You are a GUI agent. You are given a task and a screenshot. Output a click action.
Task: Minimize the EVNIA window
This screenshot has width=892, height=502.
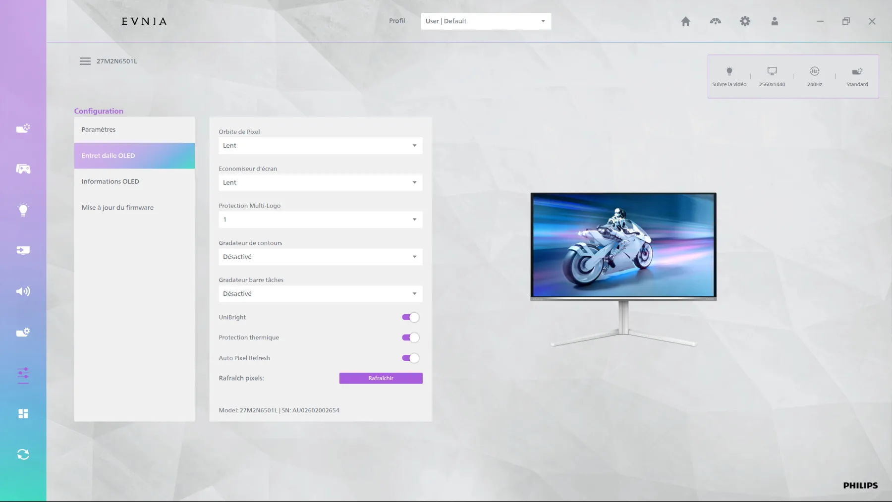pyautogui.click(x=820, y=21)
